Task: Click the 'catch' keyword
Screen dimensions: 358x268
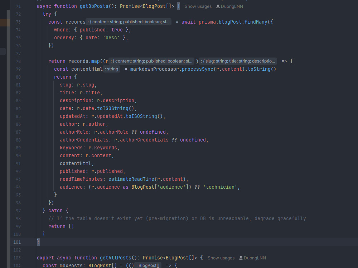Action: click(55, 210)
